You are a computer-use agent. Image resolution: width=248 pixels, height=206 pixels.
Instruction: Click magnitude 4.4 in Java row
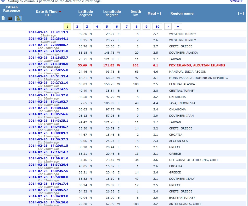point(155,103)
